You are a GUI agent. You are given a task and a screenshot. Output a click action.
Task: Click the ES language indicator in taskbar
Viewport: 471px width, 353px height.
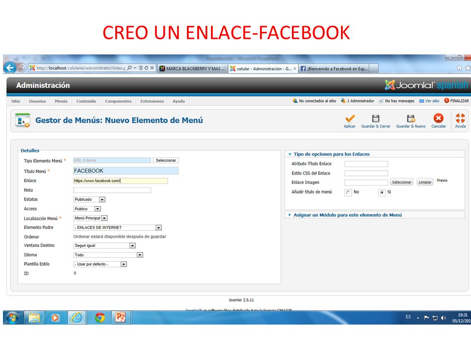coord(408,317)
